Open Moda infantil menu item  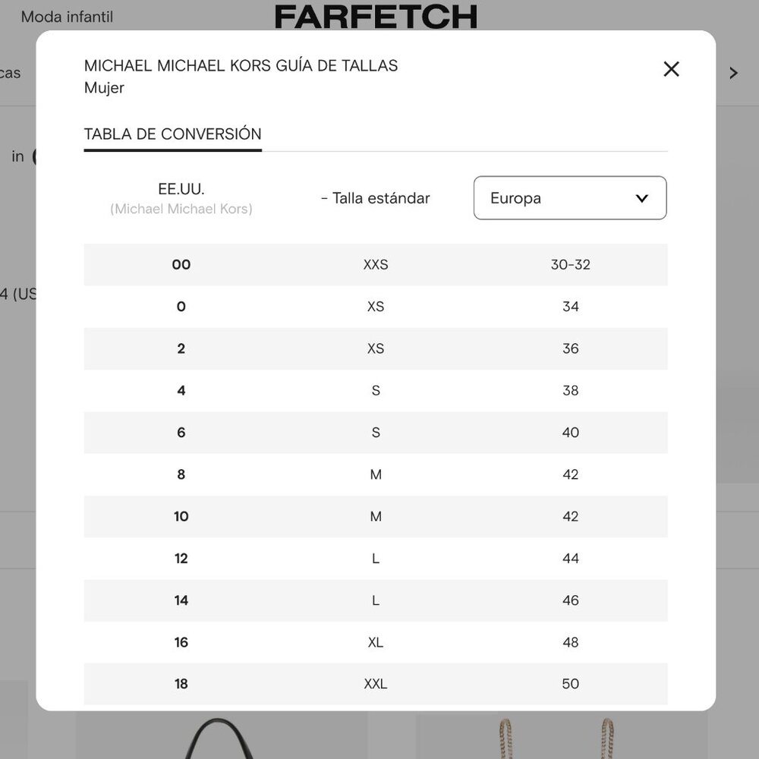tap(67, 17)
